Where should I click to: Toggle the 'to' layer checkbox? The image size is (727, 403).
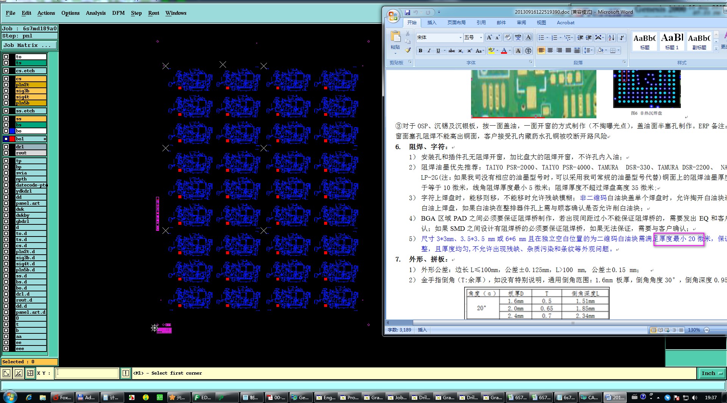(6, 57)
